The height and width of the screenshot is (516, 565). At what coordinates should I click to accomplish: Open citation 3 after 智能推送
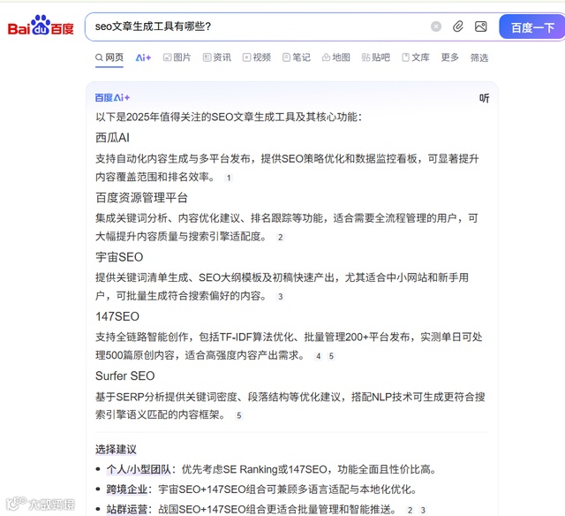423,510
